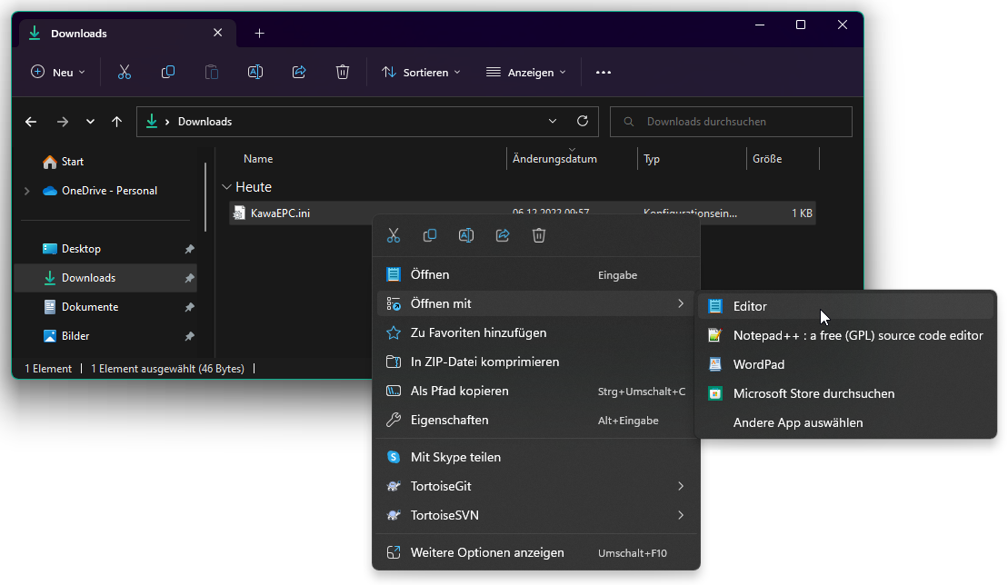Screen dimensions: 1008x585
Task: Click the navigation pane scrollbar
Action: [205, 197]
